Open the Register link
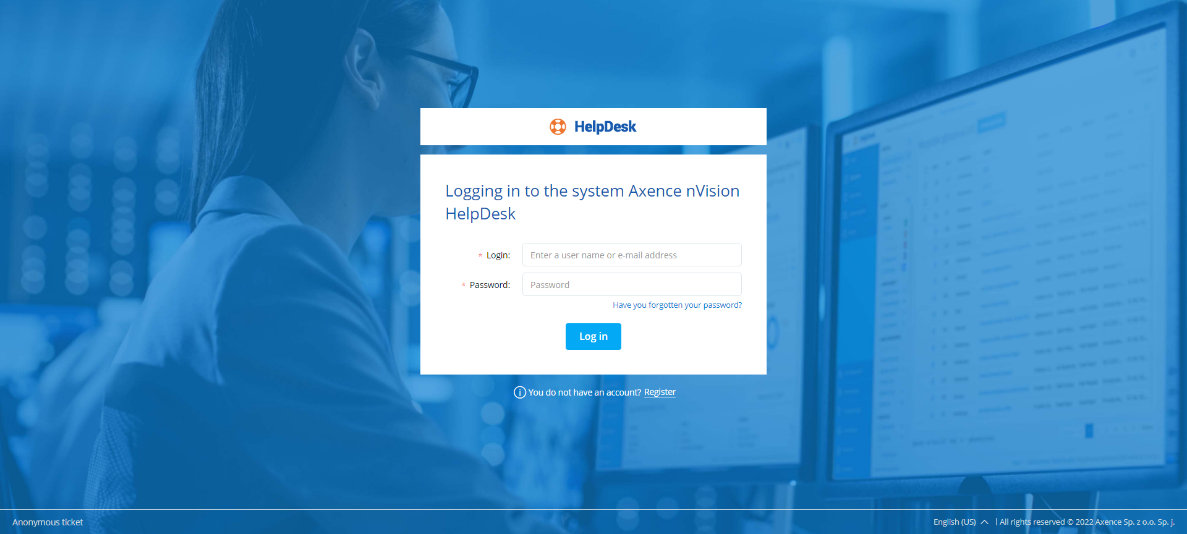1187x534 pixels. coord(660,392)
